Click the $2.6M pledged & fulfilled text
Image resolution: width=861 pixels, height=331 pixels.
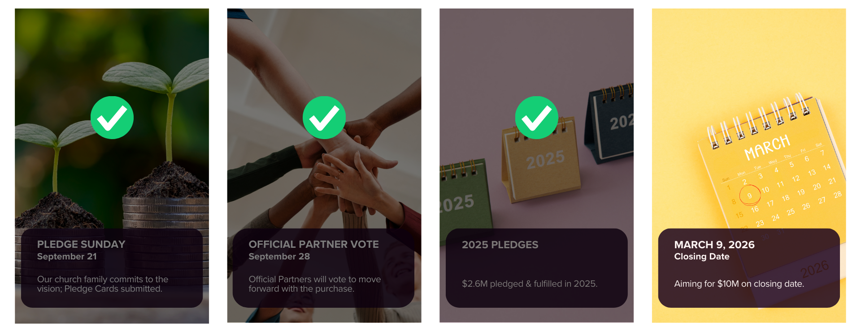530,284
